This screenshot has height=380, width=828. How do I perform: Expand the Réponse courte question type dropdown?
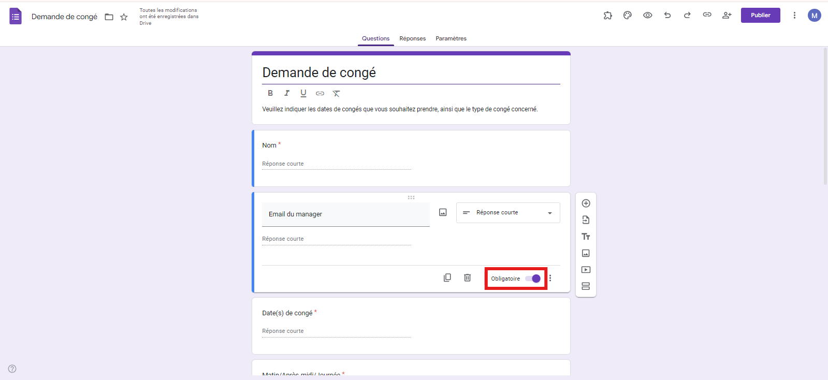507,213
